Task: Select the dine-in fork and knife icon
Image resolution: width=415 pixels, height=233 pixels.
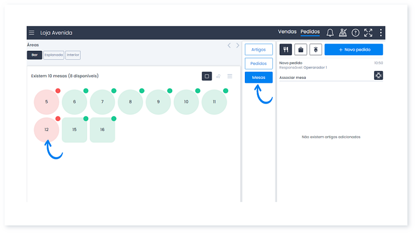Action: tap(286, 49)
